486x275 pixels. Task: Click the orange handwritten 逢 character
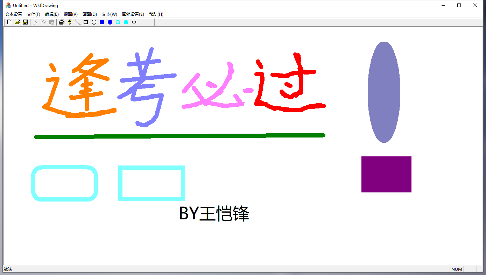coord(80,86)
